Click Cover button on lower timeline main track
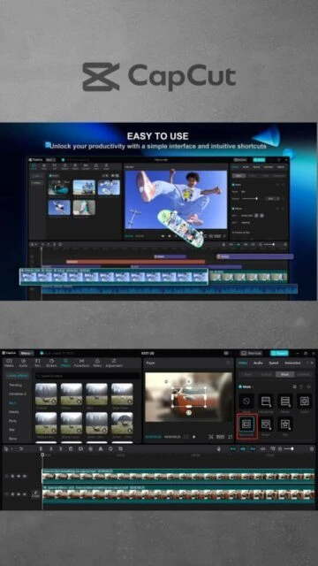The height and width of the screenshot is (566, 318). [35, 494]
